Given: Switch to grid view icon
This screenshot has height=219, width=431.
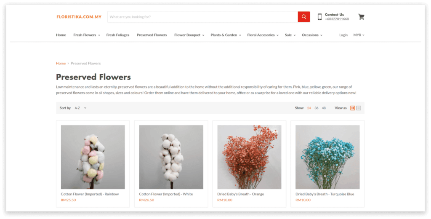Looking at the screenshot, I should (352, 108).
